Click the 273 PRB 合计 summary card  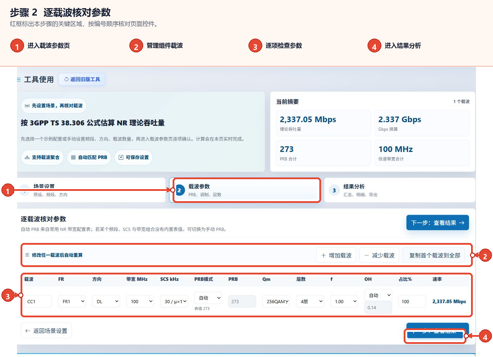323,153
